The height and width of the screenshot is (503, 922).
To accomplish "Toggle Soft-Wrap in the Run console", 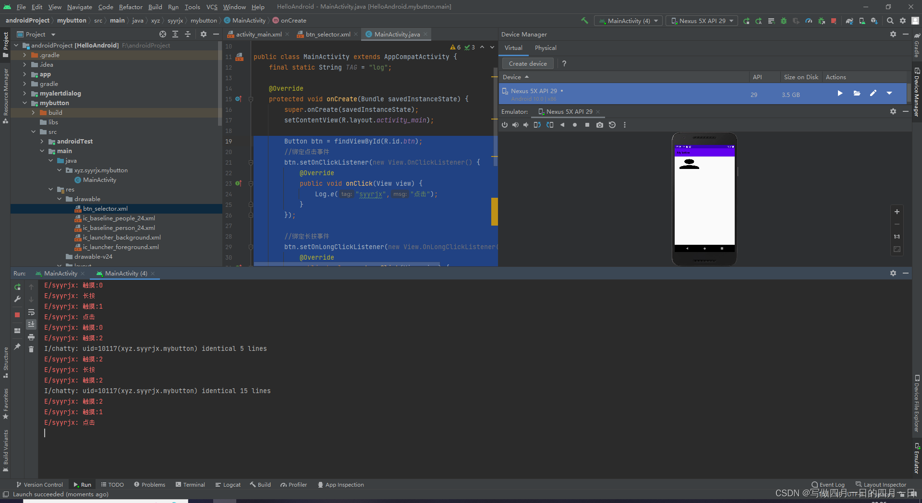I will [31, 312].
